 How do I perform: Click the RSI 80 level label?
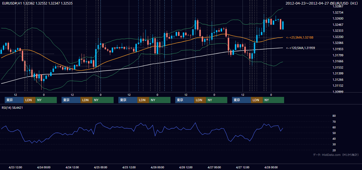[x=334, y=116]
